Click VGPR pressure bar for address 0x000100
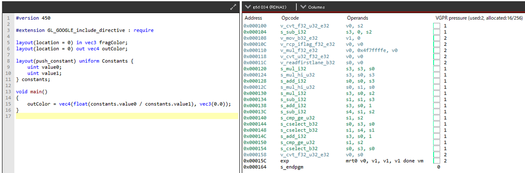The image size is (525, 173). click(436, 26)
